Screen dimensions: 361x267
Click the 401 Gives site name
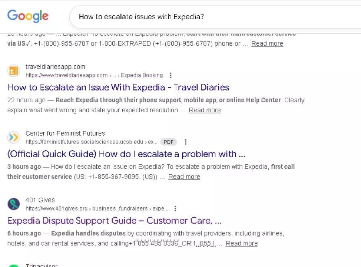[40, 200]
